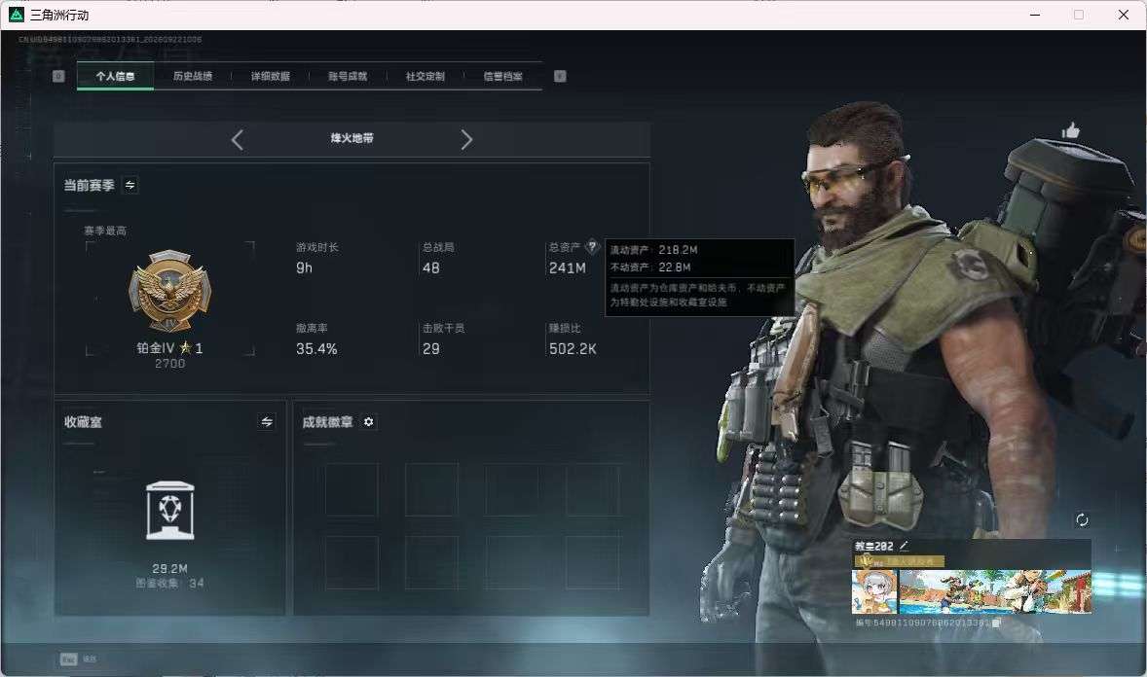
Task: Click 不动资产 22.8M in tooltip
Action: 650,267
